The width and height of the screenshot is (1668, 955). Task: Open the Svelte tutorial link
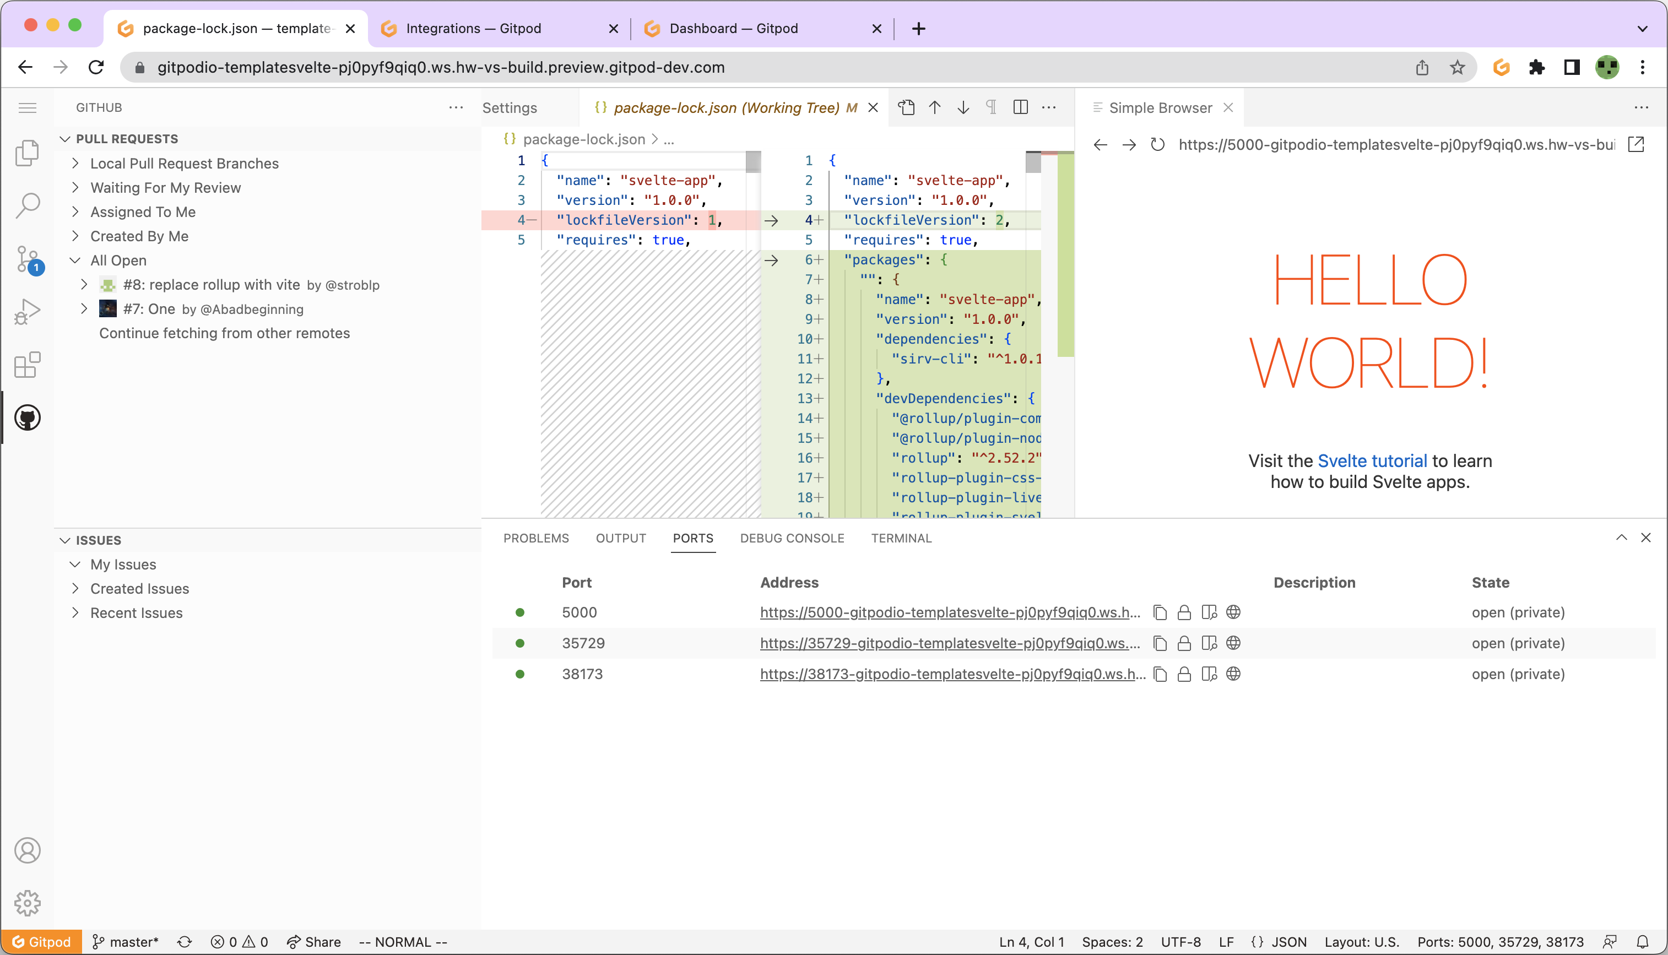1372,461
